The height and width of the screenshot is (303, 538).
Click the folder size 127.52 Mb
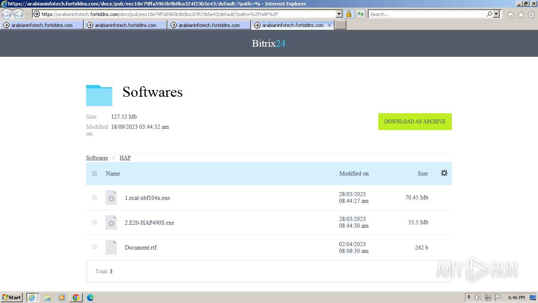(x=124, y=117)
